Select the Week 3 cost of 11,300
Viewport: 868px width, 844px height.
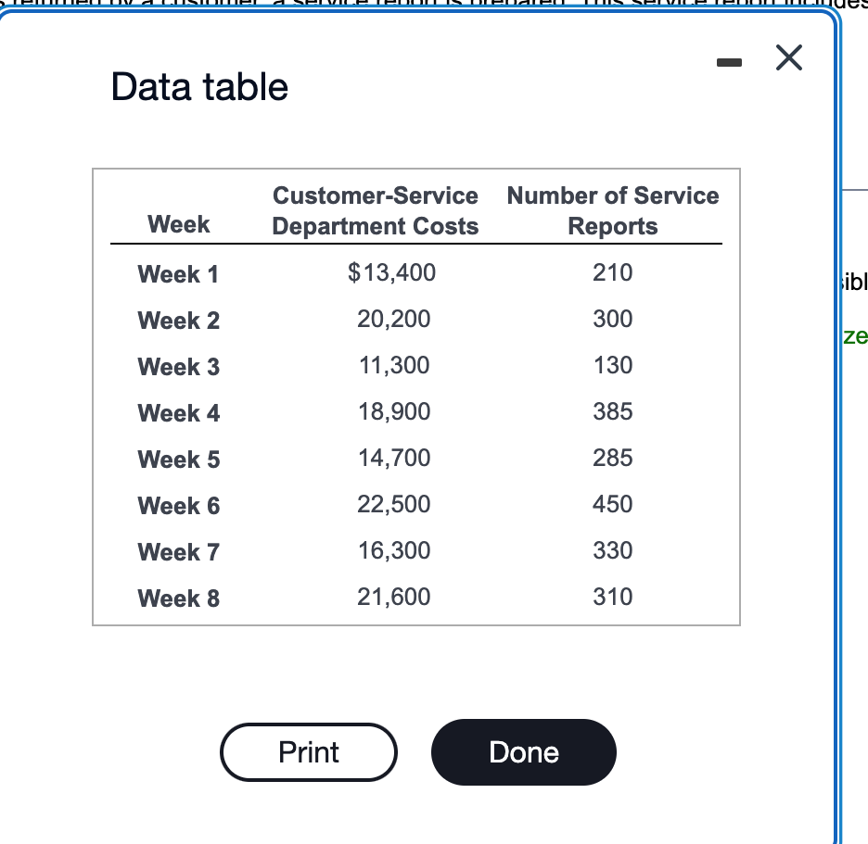(x=393, y=365)
